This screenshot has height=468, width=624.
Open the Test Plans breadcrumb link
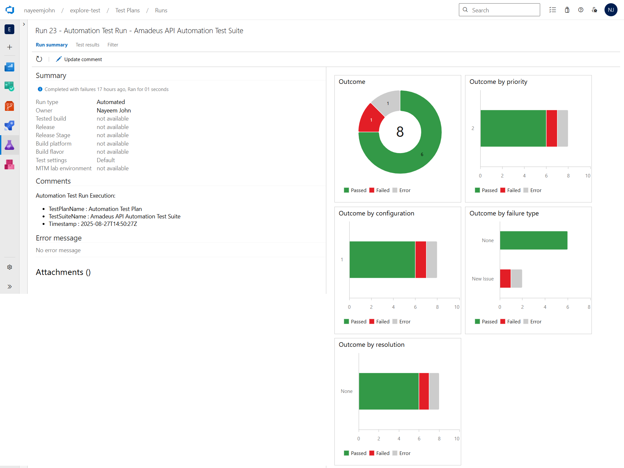tap(127, 10)
